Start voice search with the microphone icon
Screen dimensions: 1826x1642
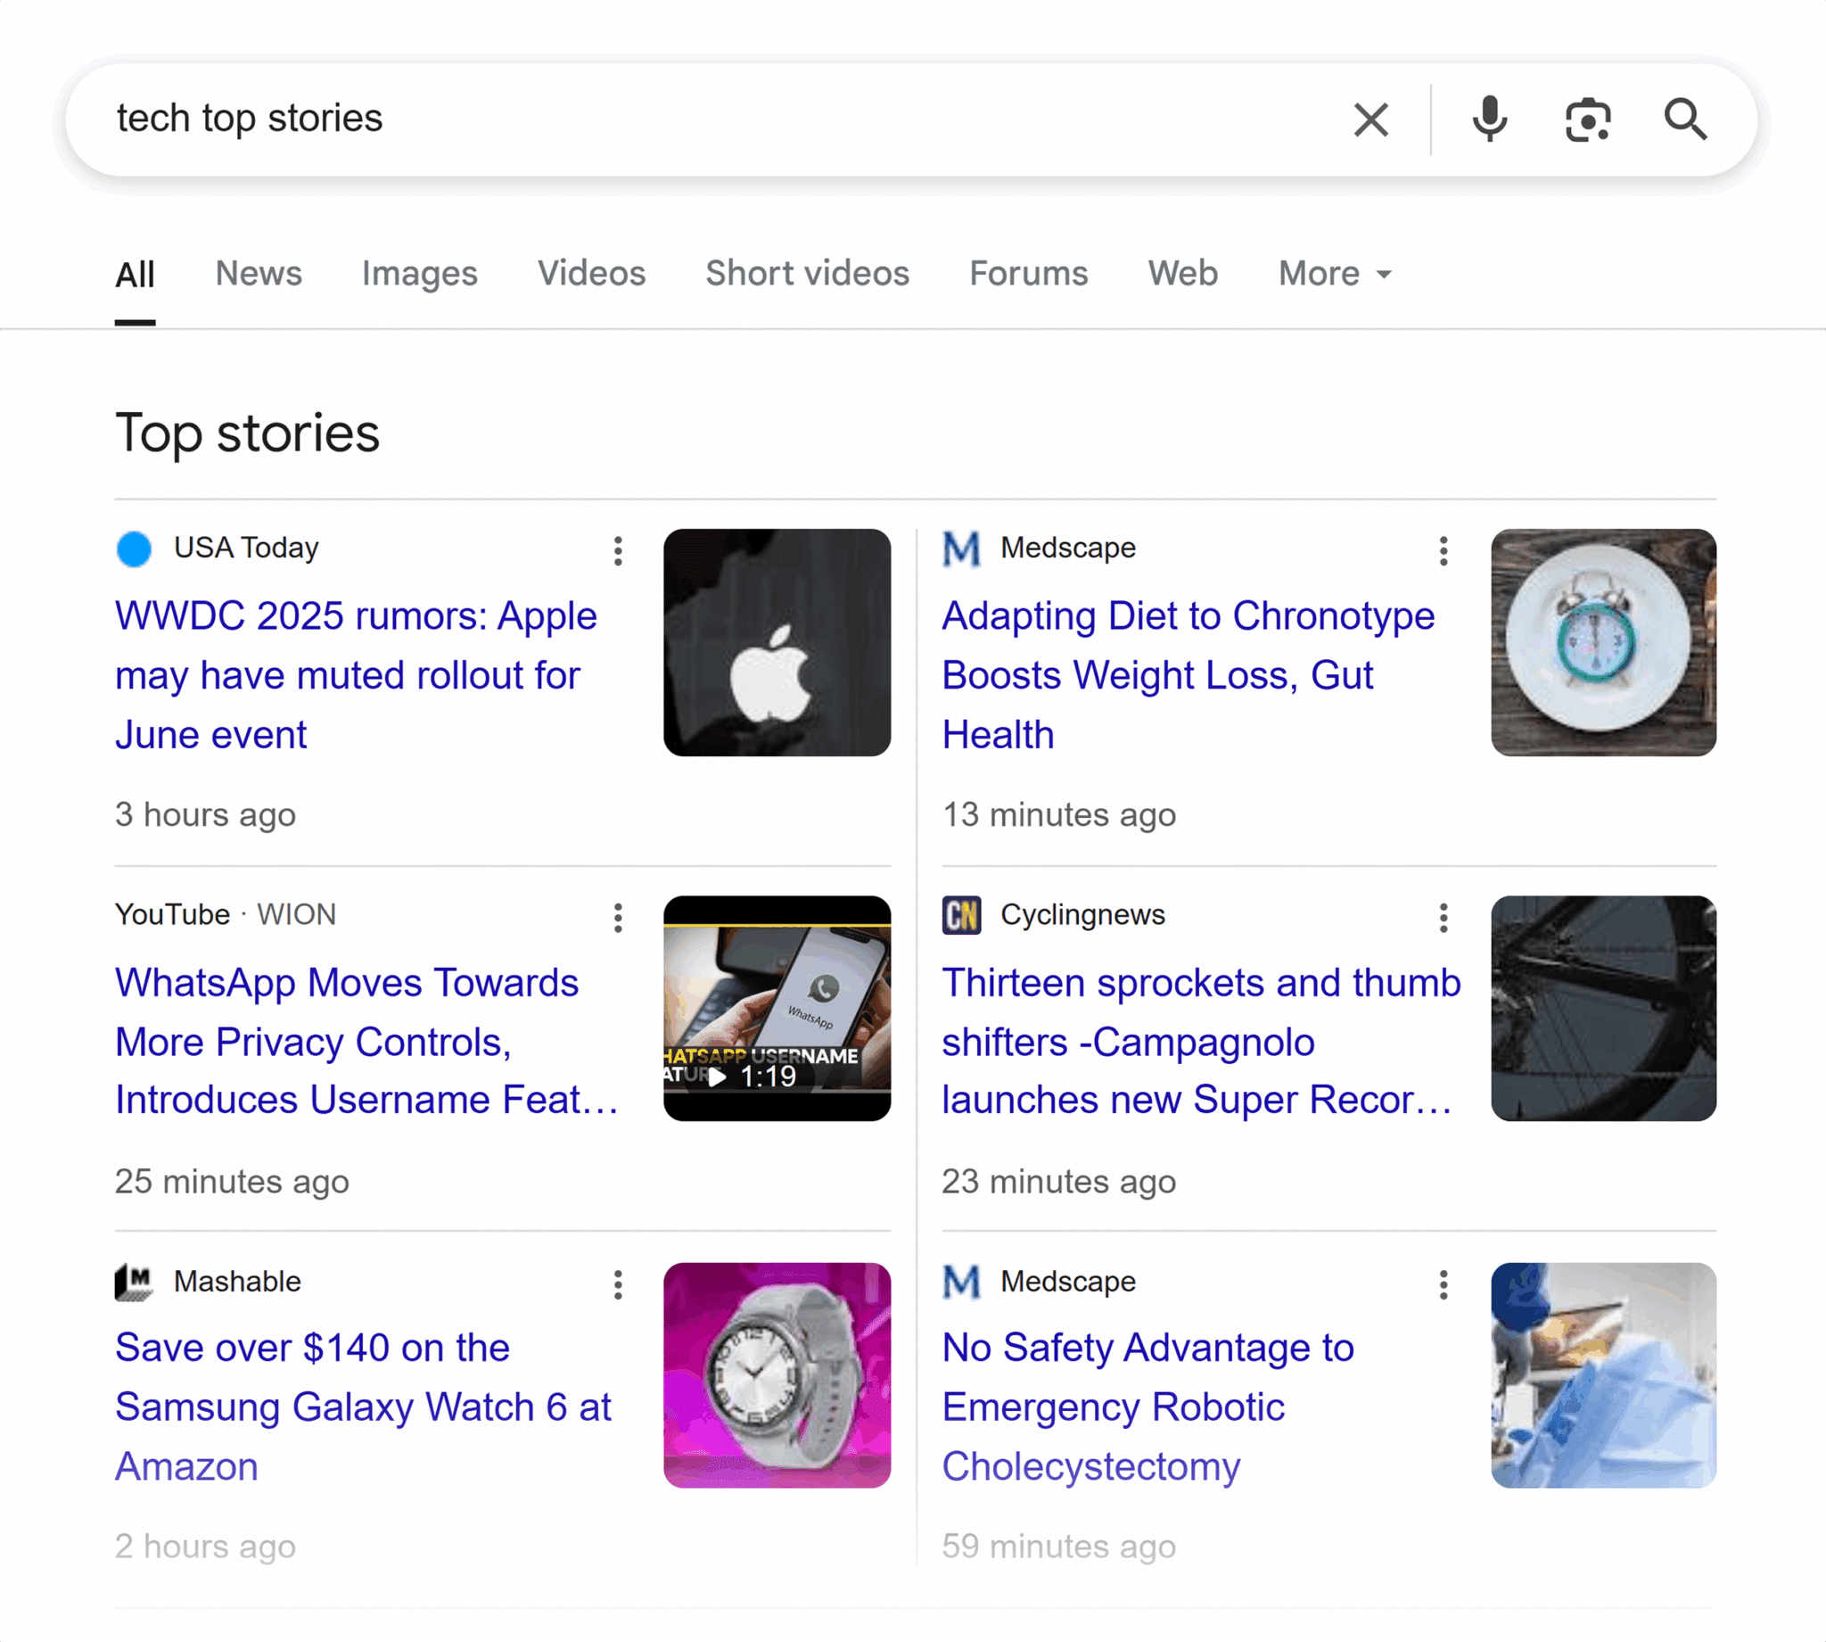pyautogui.click(x=1490, y=120)
